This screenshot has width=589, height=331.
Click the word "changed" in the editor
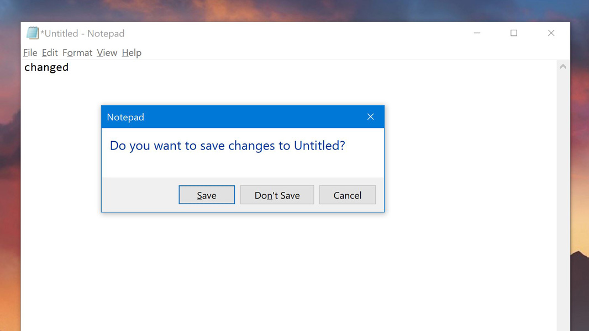[46, 67]
